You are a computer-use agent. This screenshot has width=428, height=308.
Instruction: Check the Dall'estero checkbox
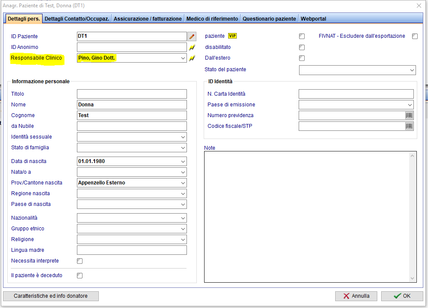[302, 58]
